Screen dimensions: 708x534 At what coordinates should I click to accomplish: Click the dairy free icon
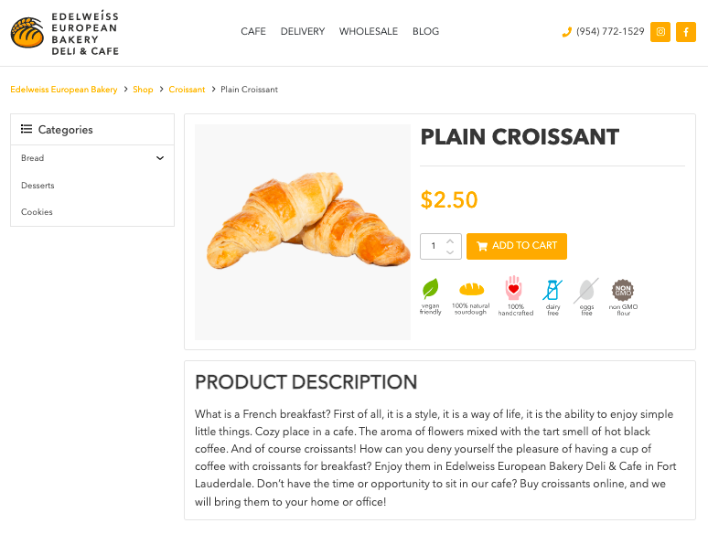click(552, 291)
